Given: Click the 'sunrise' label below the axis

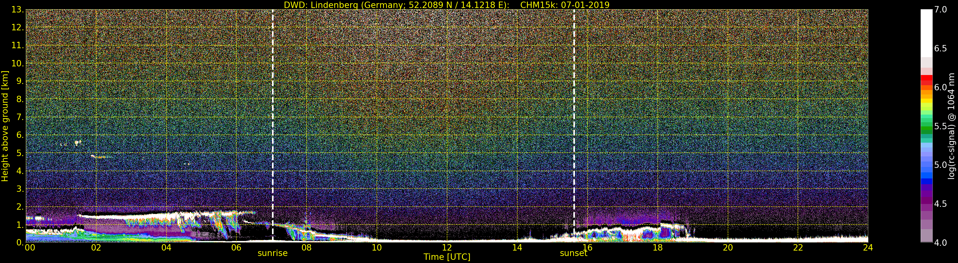Looking at the screenshot, I should point(273,253).
